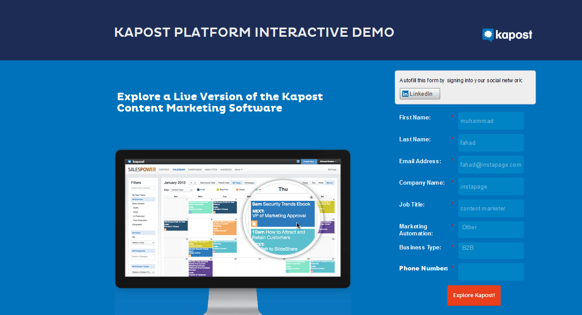Click the SALESPOWER logo in the demo screenshot

click(x=142, y=169)
